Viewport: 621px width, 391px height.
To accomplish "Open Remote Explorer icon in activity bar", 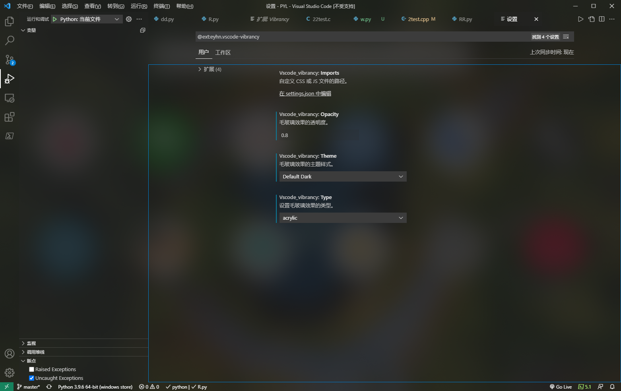I will [x=10, y=98].
